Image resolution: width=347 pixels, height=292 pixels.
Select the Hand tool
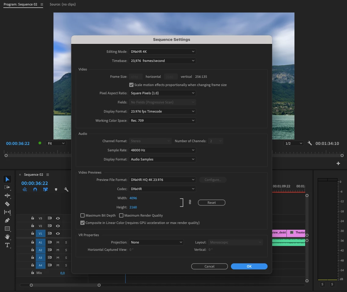7,237
